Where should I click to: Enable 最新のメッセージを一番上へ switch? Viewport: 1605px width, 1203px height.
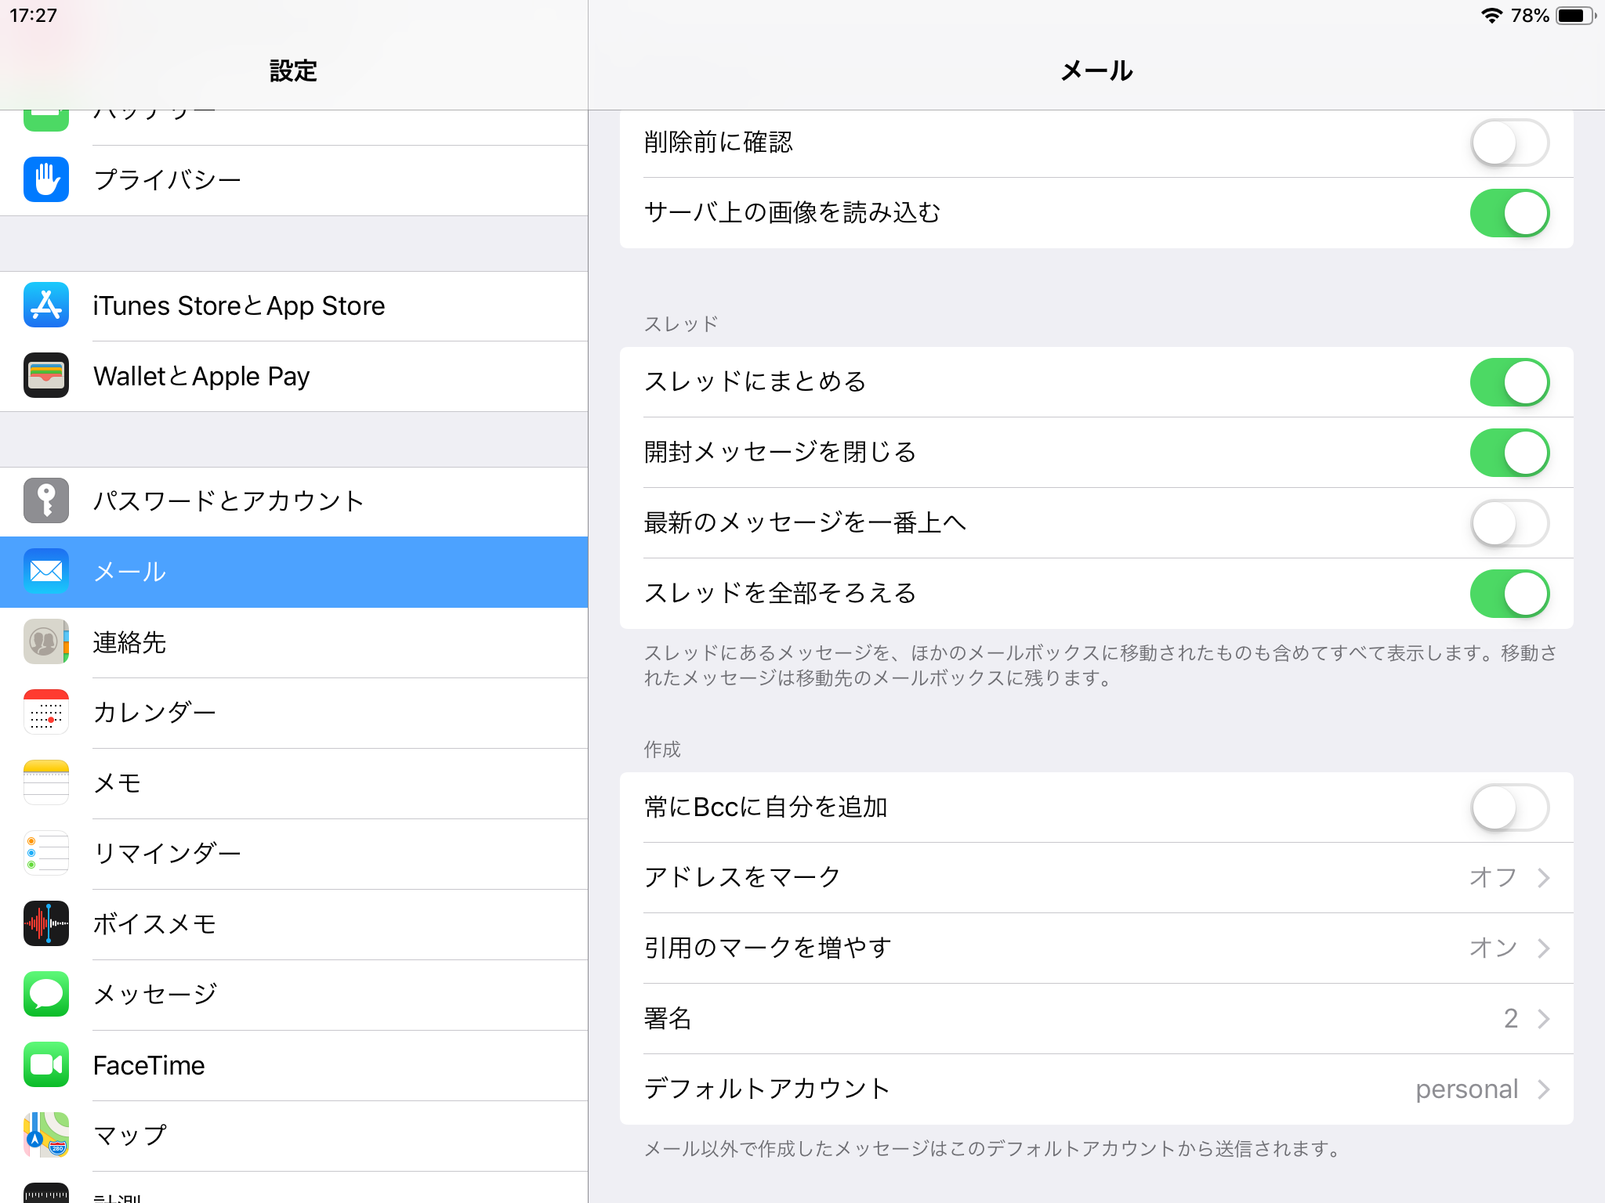1509,523
